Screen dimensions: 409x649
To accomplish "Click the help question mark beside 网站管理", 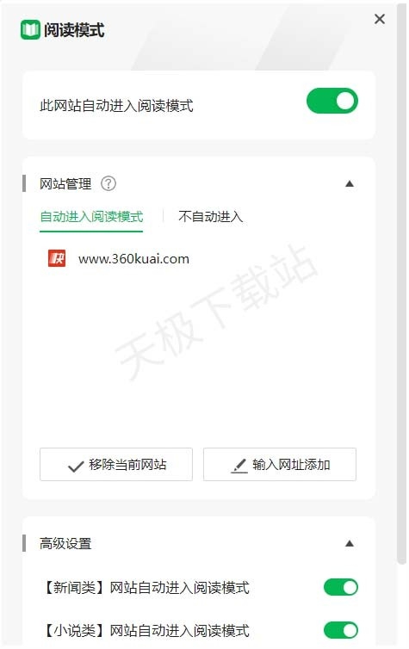I will point(108,183).
